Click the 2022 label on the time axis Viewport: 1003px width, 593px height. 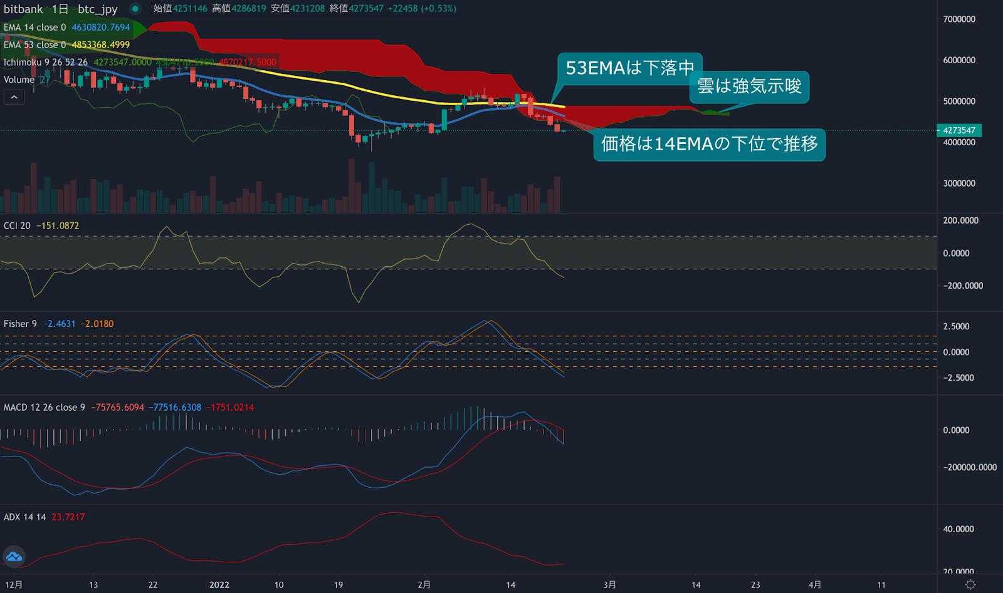[x=219, y=584]
